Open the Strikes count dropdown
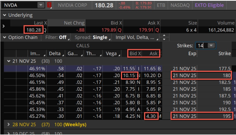Viewport: 236px width, 135px height. click(211, 46)
